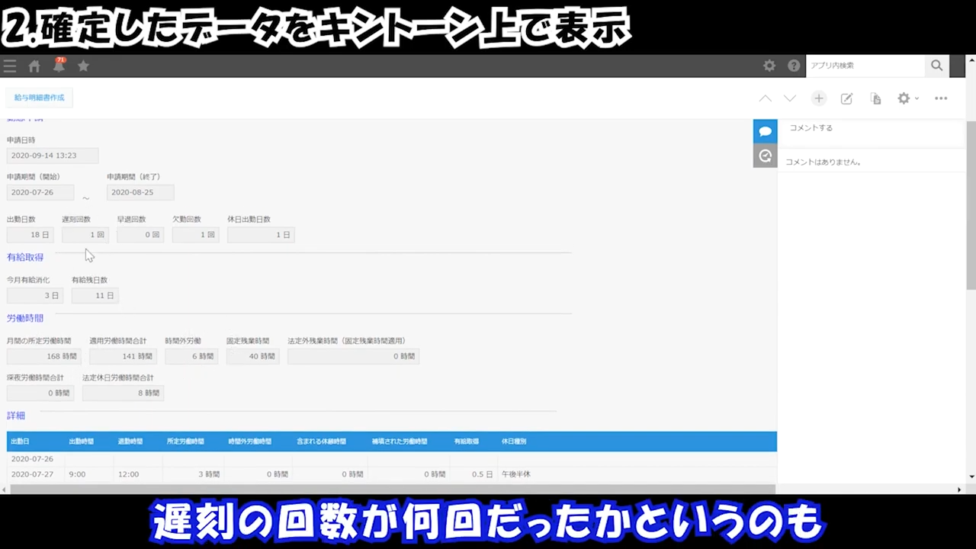
Task: Open notifications bell showing 71
Action: tap(59, 66)
